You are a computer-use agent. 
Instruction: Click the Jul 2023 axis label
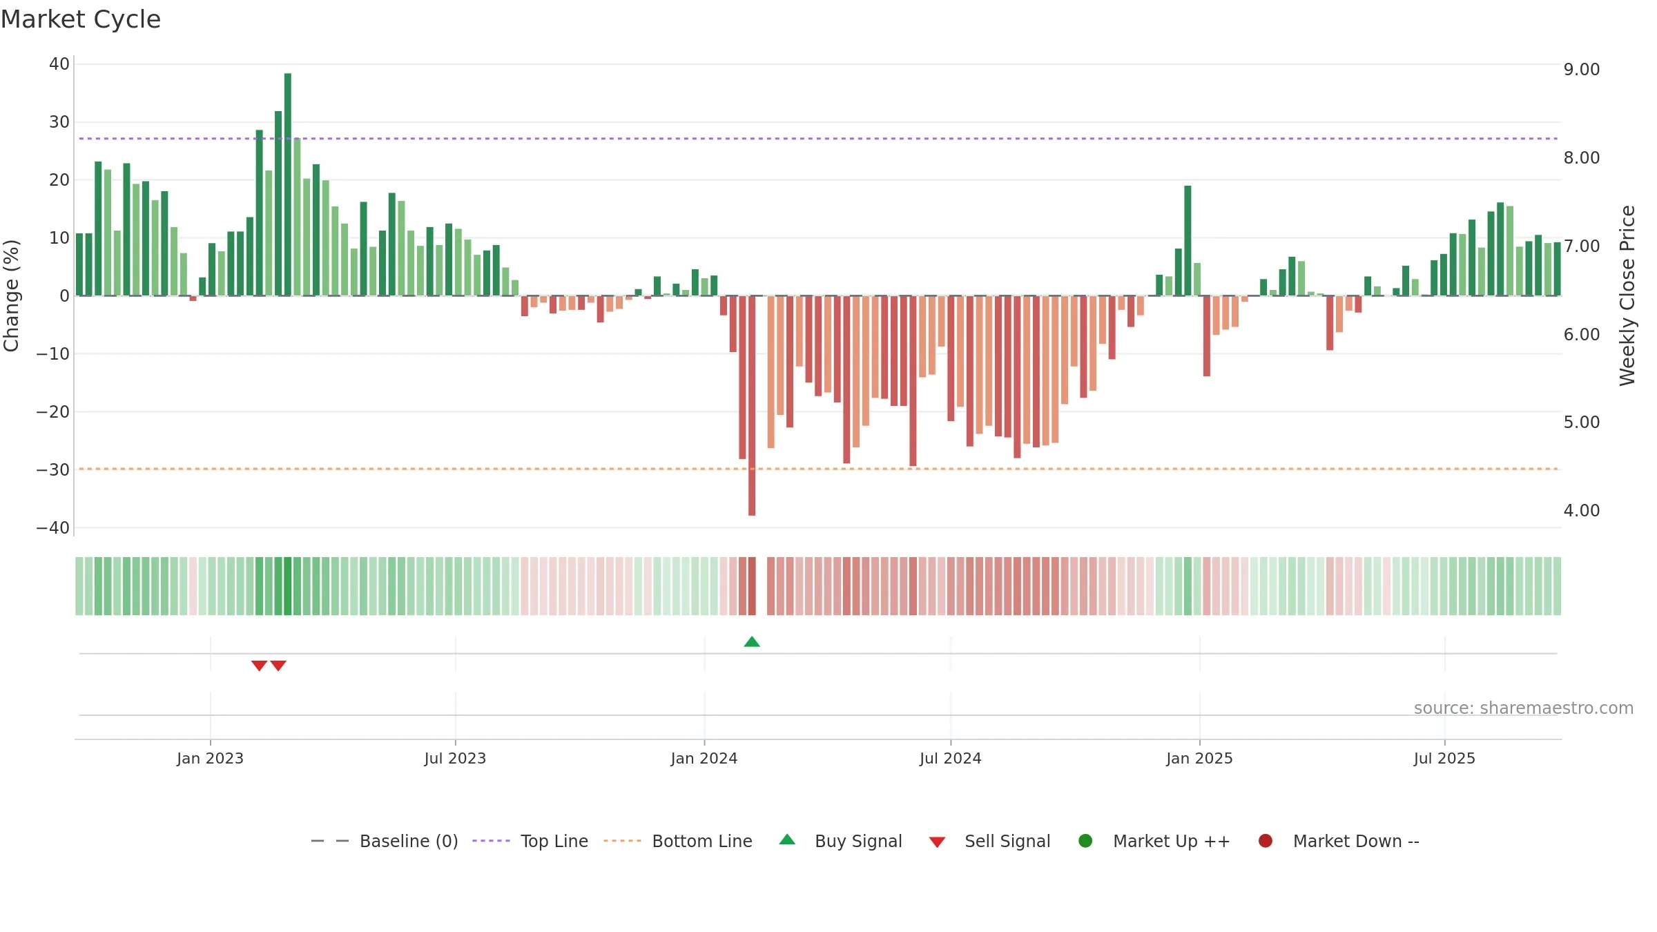(455, 758)
